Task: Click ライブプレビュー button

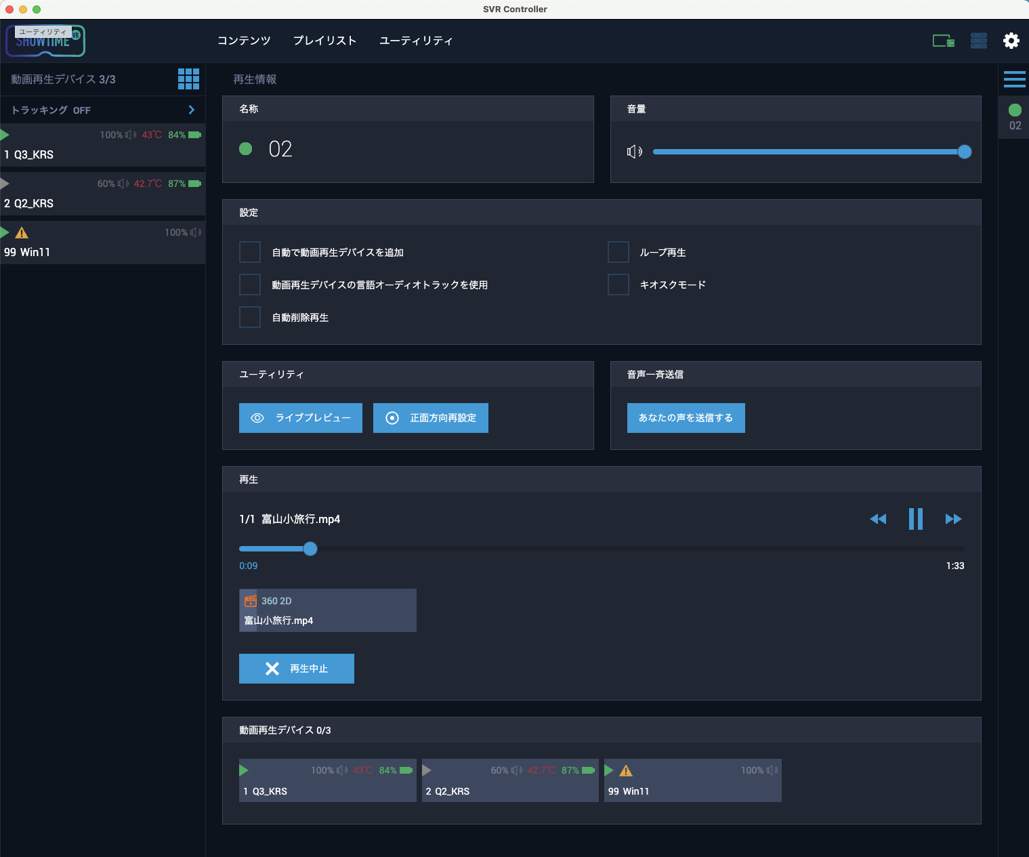Action: tap(301, 418)
